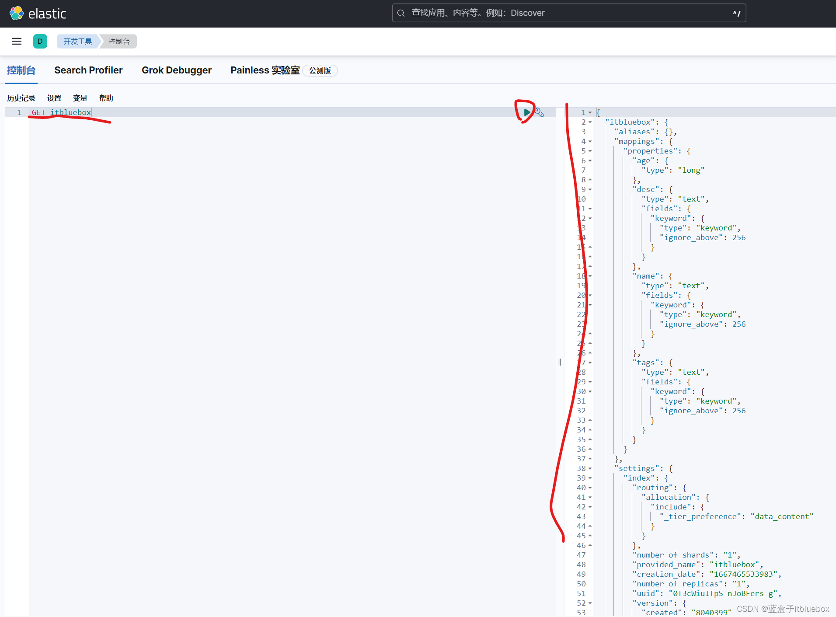Open the wrench request options icon
The height and width of the screenshot is (617, 836).
pos(540,112)
